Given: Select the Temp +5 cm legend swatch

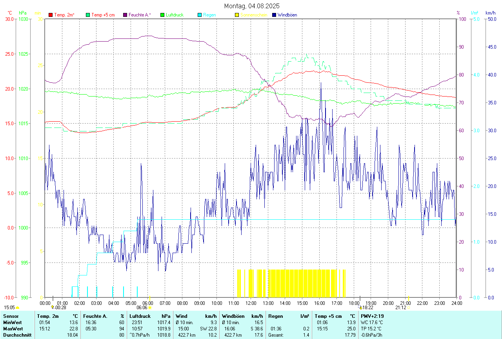Looking at the screenshot, I should (88, 15).
